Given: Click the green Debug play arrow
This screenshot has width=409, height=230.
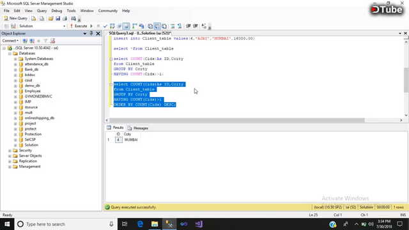Looking at the screenshot, I should [91, 26].
